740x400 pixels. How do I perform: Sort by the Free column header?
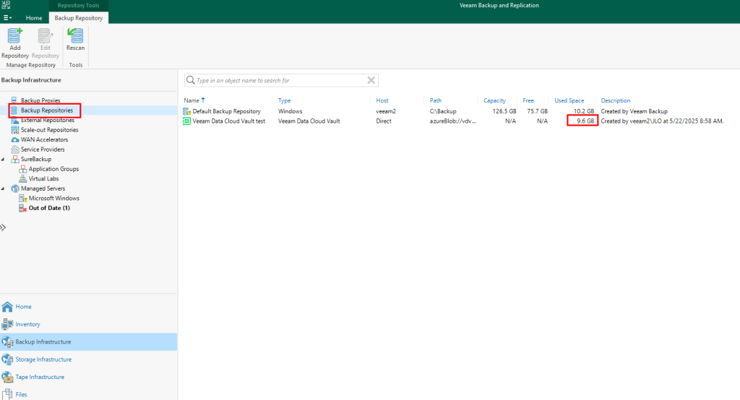click(x=528, y=100)
